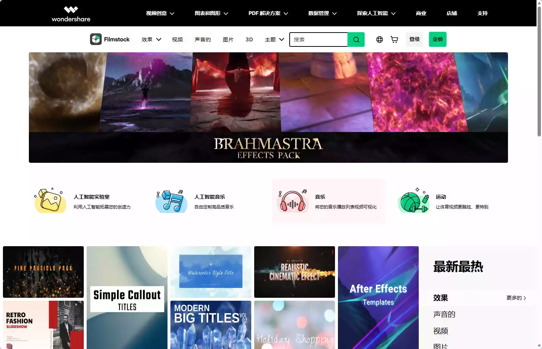Open the 音乐 title link
542x349 pixels.
(x=320, y=197)
